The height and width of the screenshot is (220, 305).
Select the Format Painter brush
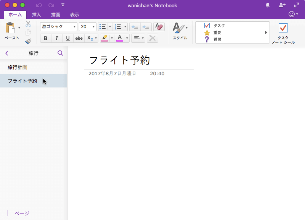click(28, 41)
